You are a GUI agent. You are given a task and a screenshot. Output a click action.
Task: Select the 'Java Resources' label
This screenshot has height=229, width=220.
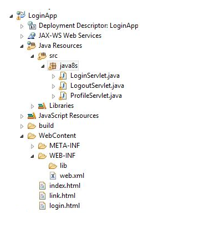(x=60, y=46)
